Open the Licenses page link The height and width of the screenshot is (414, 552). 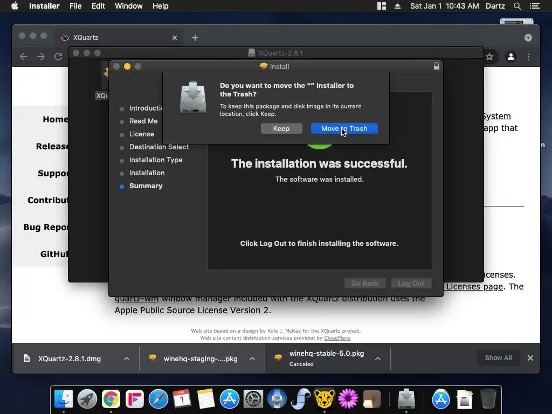click(474, 287)
